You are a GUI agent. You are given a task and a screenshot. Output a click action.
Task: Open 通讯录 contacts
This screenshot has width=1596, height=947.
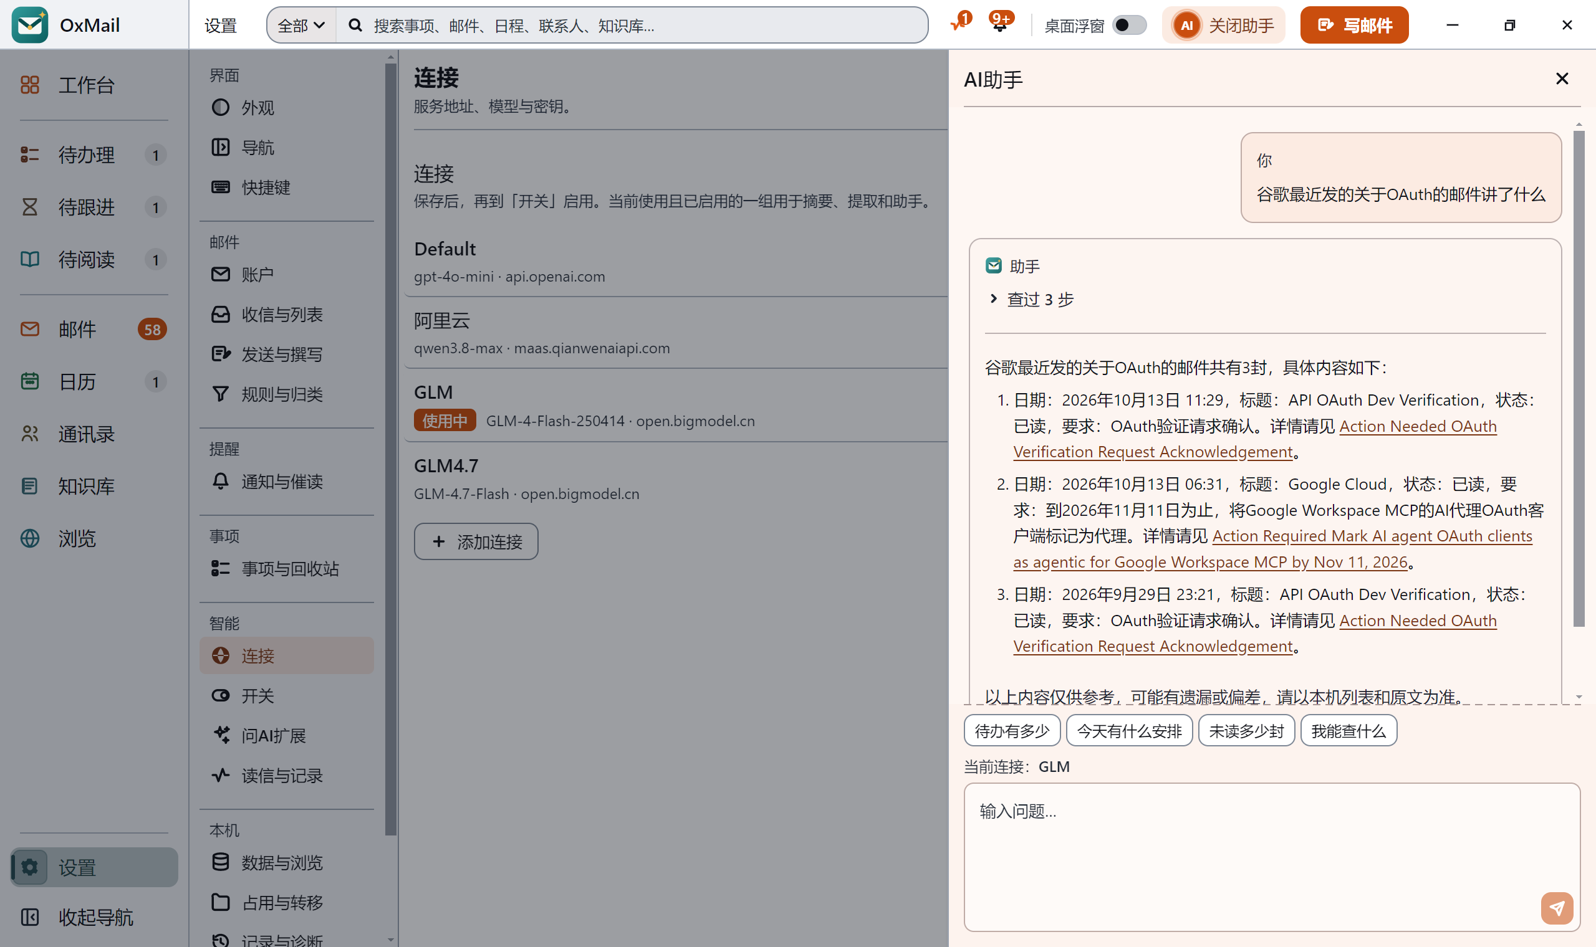click(94, 434)
